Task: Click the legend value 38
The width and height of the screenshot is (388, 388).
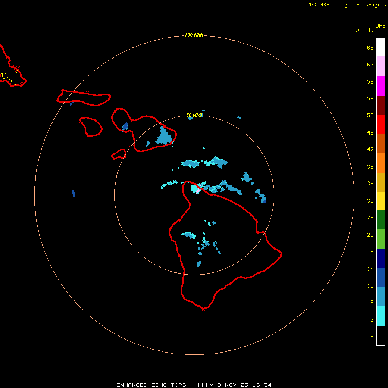Action: 370,167
